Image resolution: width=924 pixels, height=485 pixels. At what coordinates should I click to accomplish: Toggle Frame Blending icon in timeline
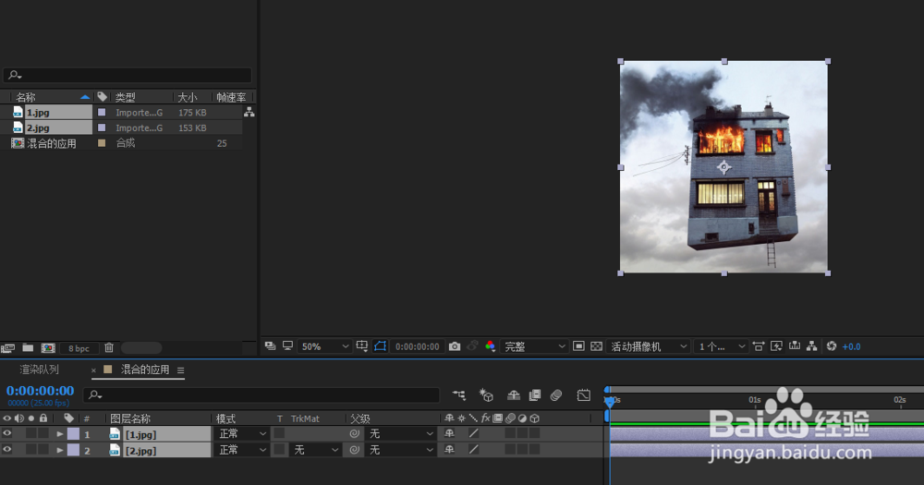pos(535,394)
